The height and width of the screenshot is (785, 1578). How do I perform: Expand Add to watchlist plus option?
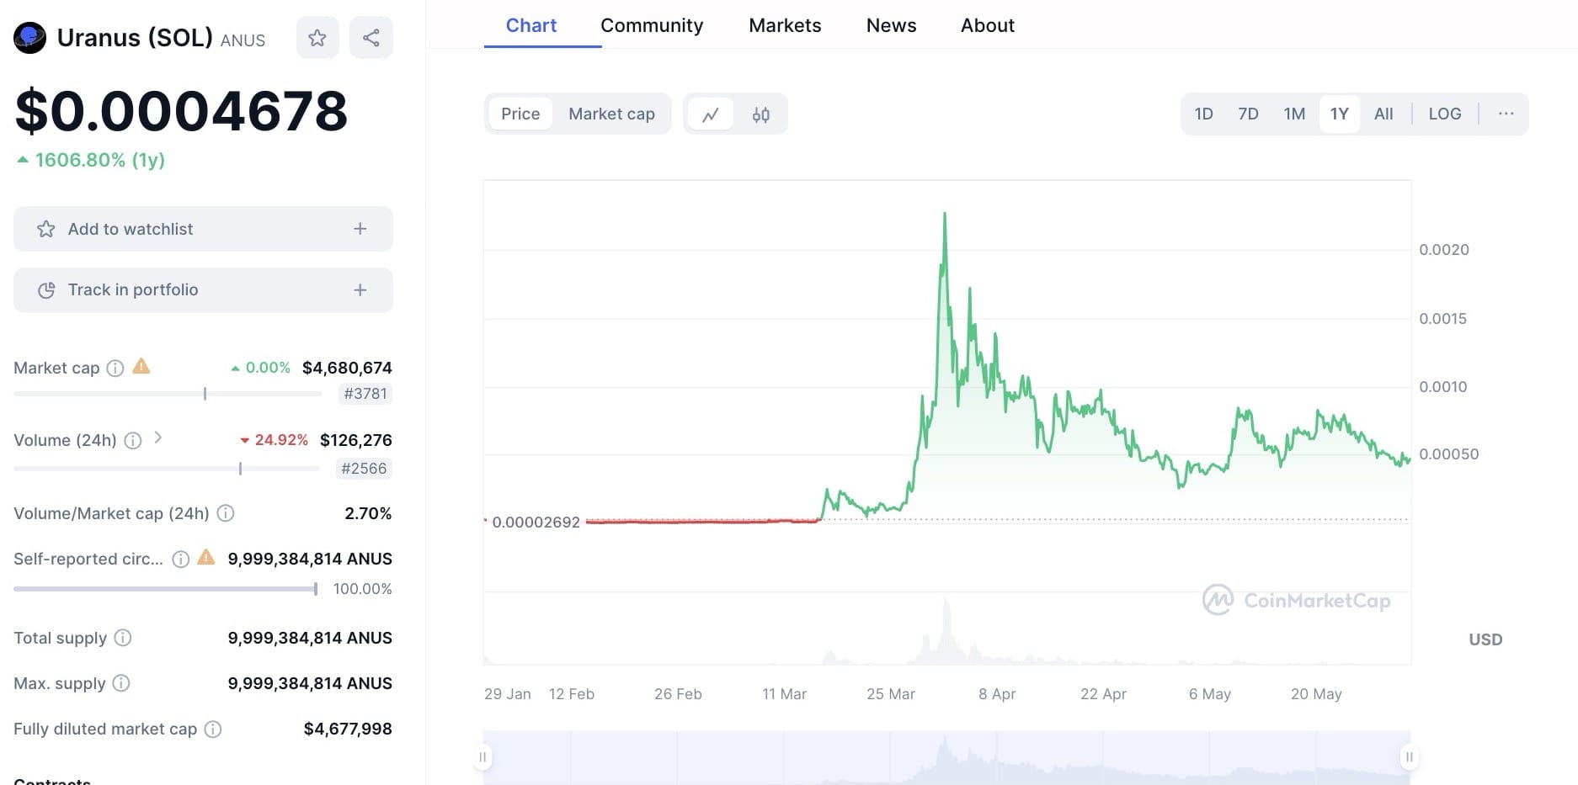coord(360,229)
